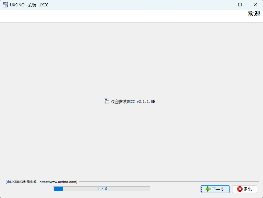This screenshot has width=263, height=198.
Task: Click the "UXSINO - 安装 UXCC" window title text
Action: click(29, 5)
